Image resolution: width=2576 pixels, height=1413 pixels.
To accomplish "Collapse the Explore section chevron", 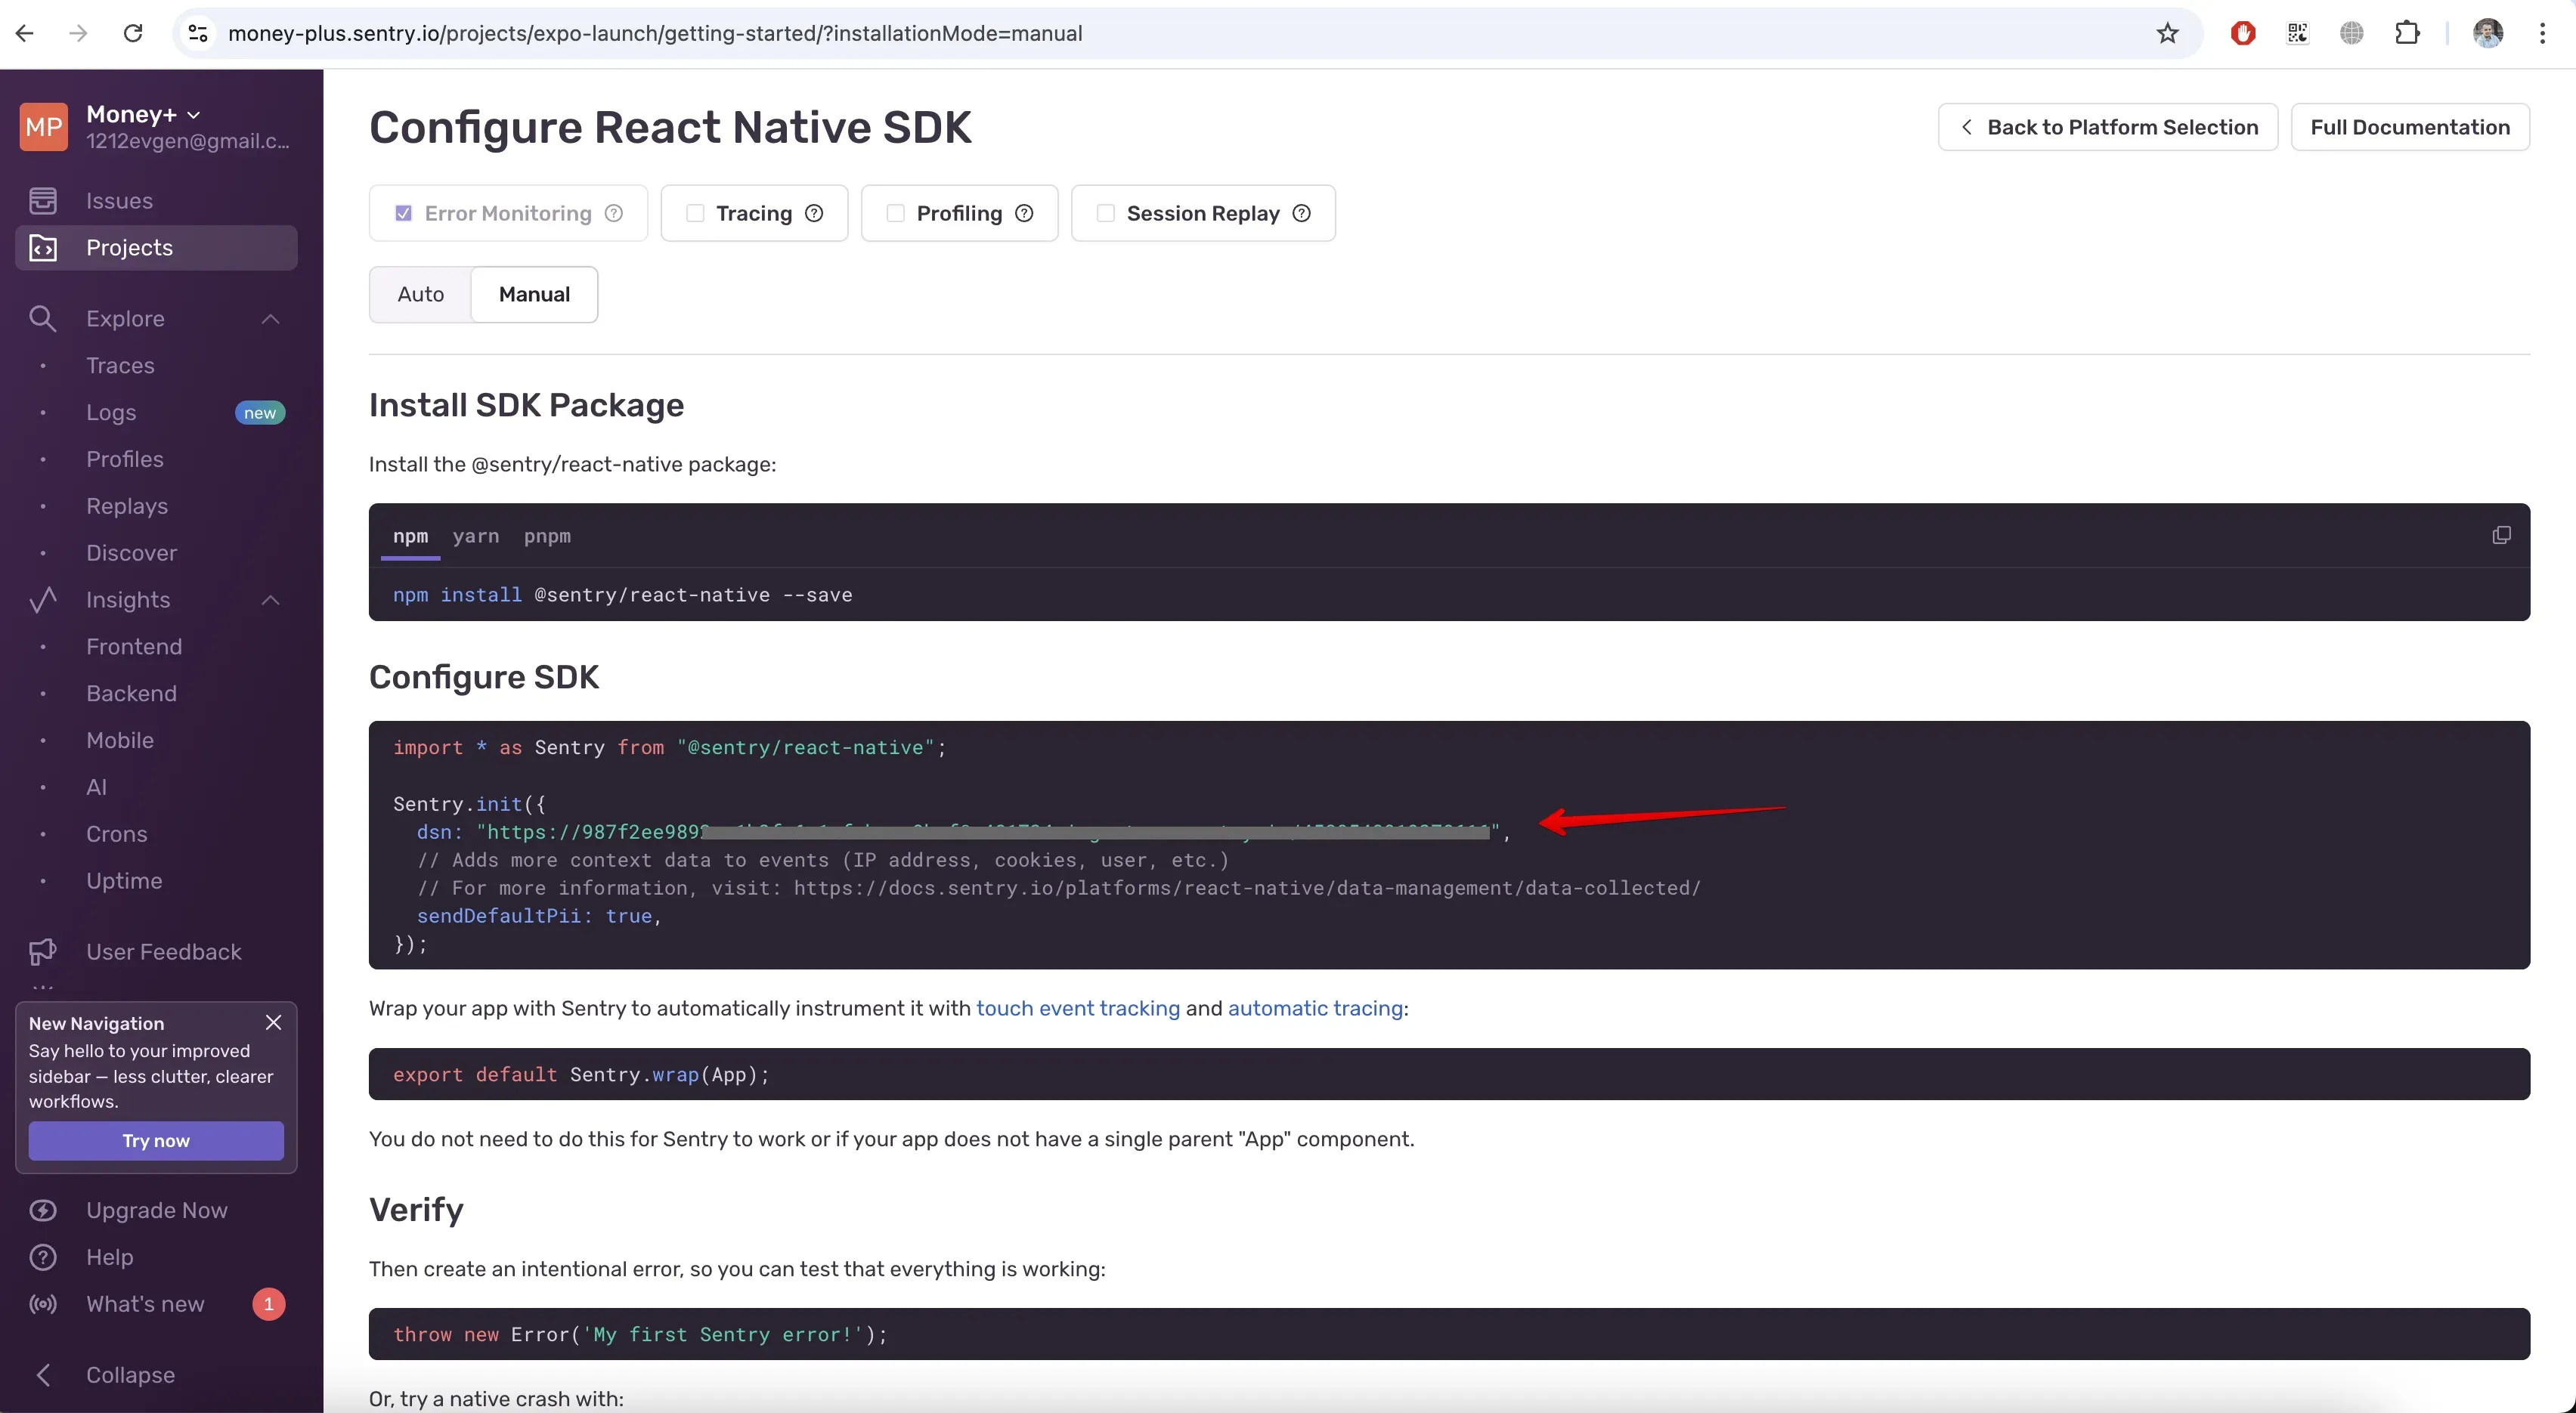I will 270,318.
